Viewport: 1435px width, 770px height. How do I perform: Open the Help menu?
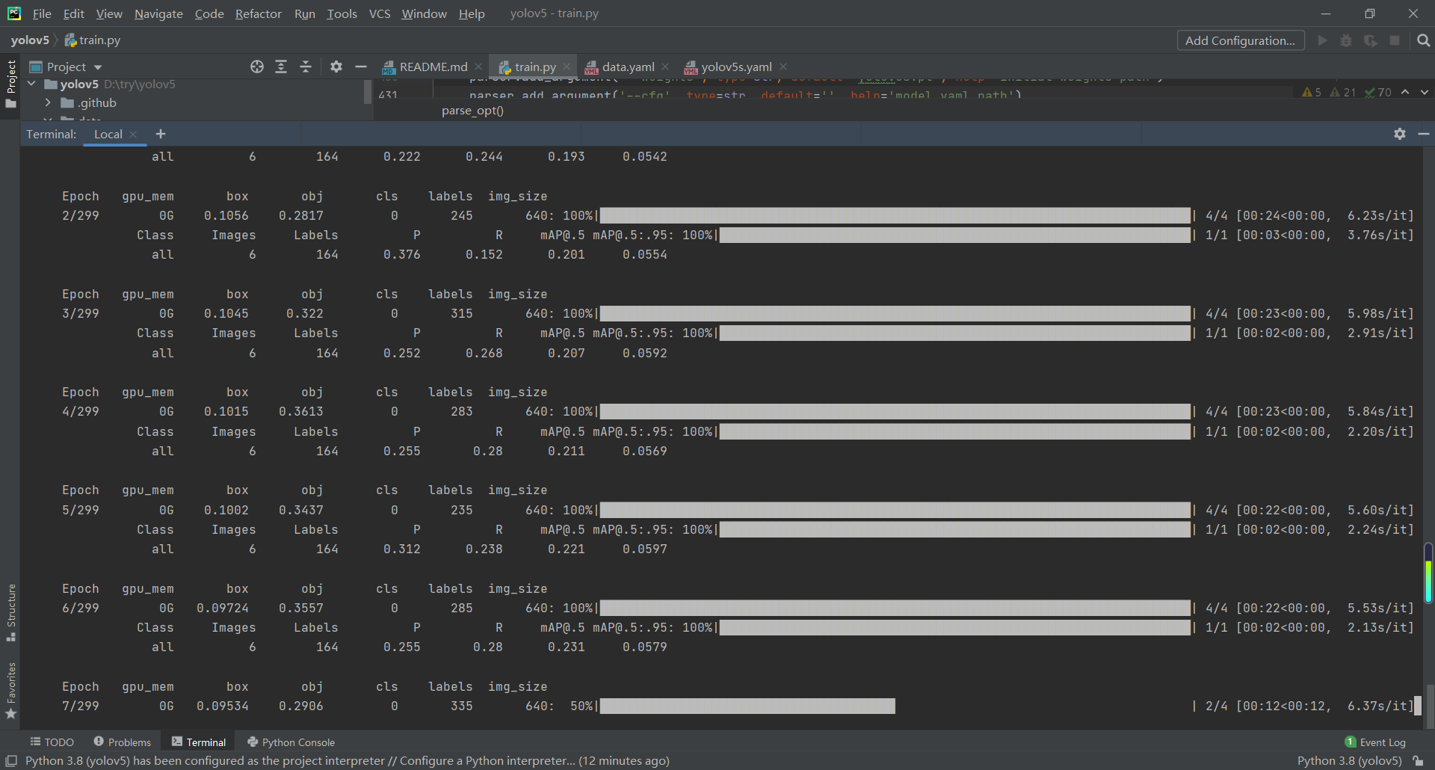[472, 13]
